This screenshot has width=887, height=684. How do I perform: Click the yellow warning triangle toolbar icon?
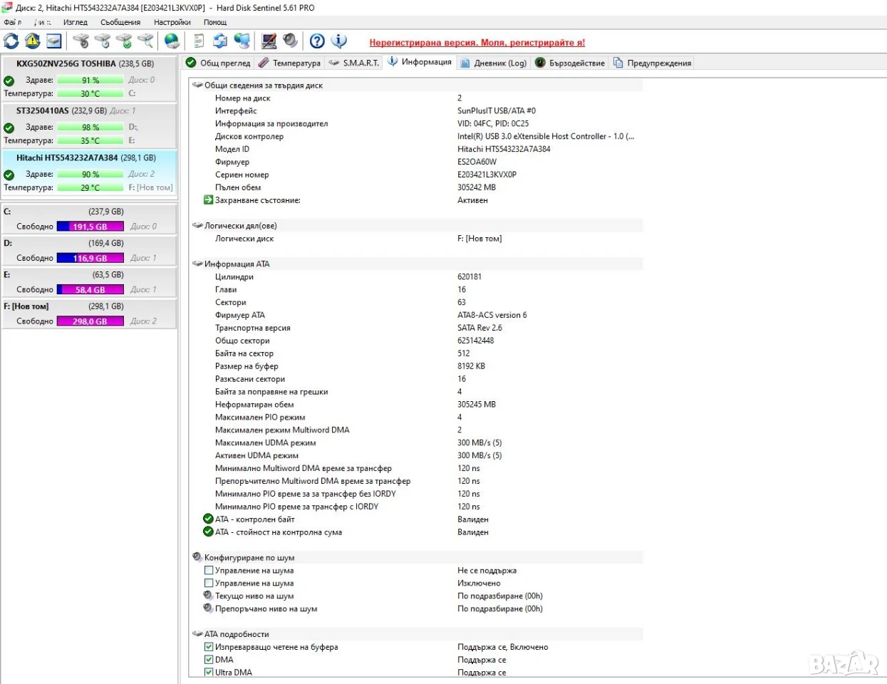[33, 41]
